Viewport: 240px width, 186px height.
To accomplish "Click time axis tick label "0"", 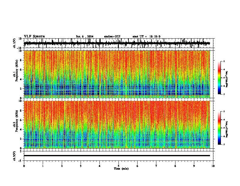I will pyautogui.click(x=24, y=166).
